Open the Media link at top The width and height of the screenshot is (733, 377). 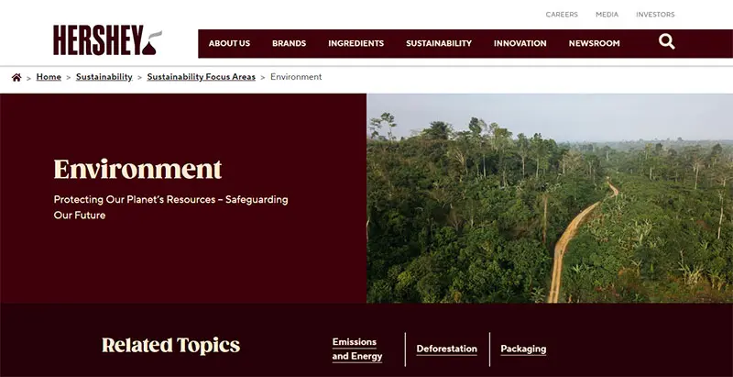(607, 15)
